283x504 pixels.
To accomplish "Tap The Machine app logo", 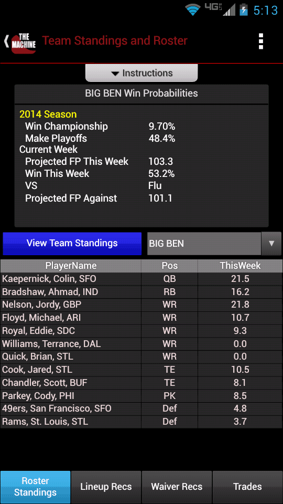I will 24,41.
